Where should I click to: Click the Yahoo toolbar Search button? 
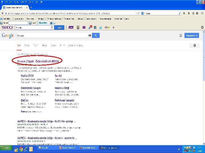click(59, 27)
